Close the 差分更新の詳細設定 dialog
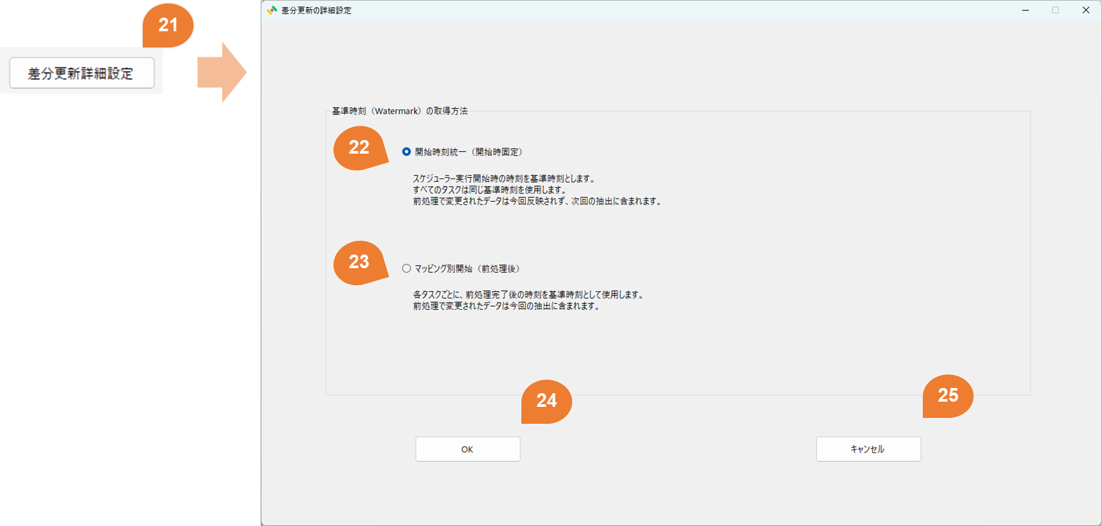 click(1086, 10)
